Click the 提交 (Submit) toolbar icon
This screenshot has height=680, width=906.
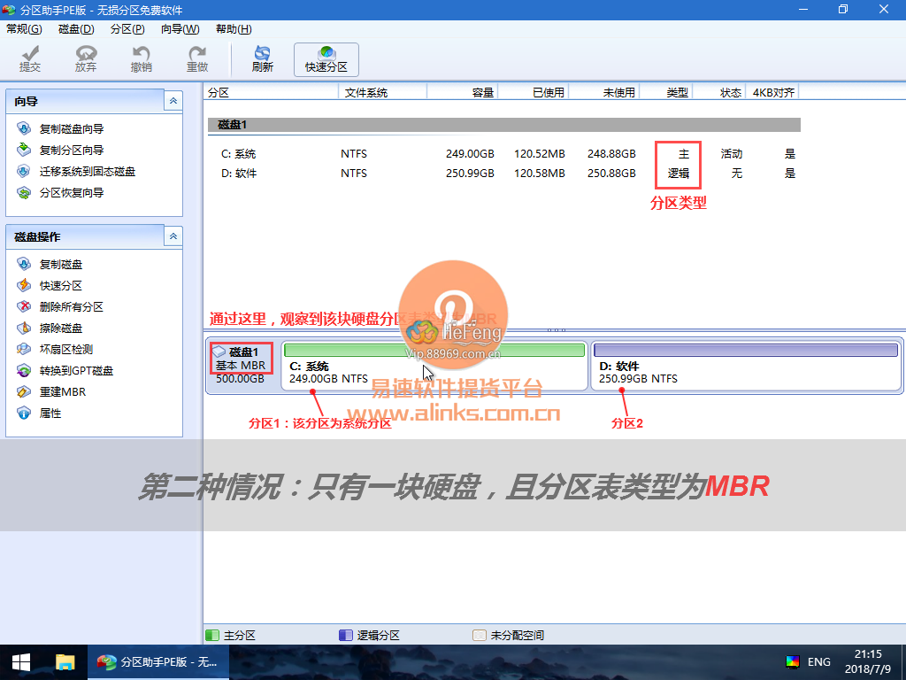[30, 59]
